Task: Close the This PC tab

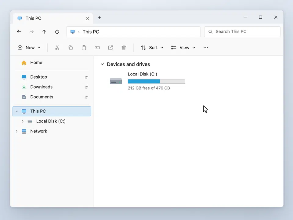Action: 88,18
